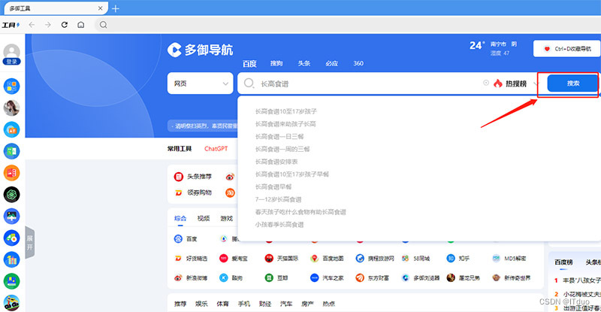This screenshot has width=601, height=312.
Task: Open the 知乎 site link
Action: tap(458, 259)
